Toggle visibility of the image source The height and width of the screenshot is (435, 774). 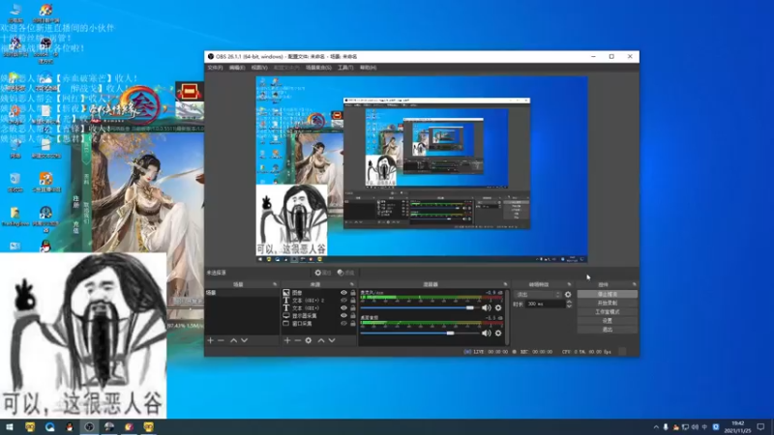click(x=343, y=293)
